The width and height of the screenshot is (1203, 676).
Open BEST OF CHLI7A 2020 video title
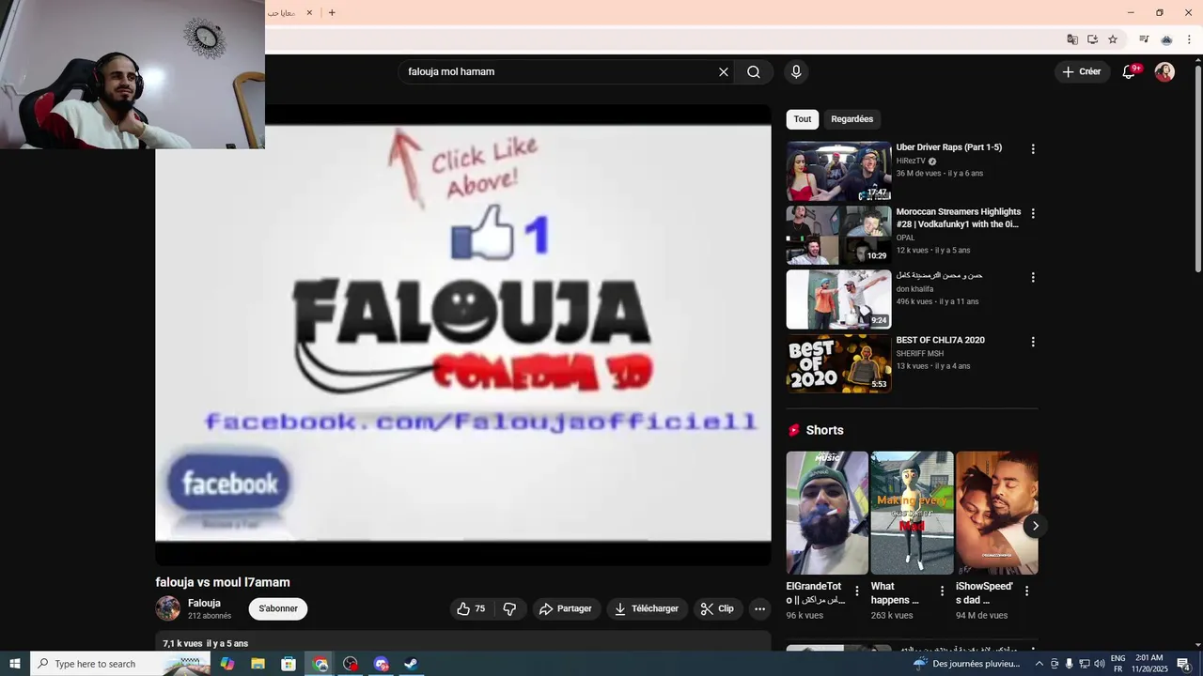(940, 340)
